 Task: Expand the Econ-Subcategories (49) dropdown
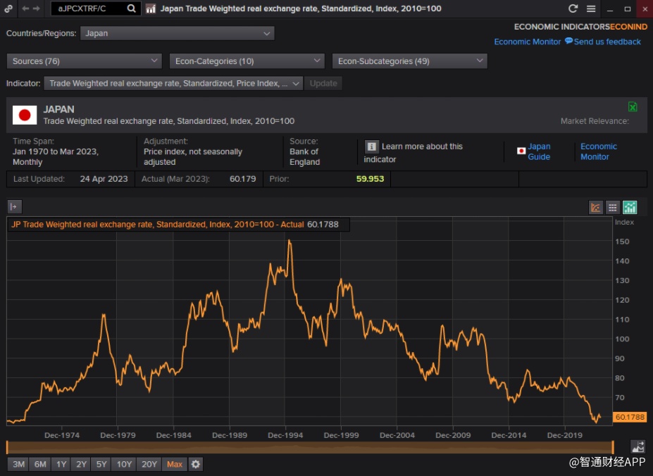[409, 61]
